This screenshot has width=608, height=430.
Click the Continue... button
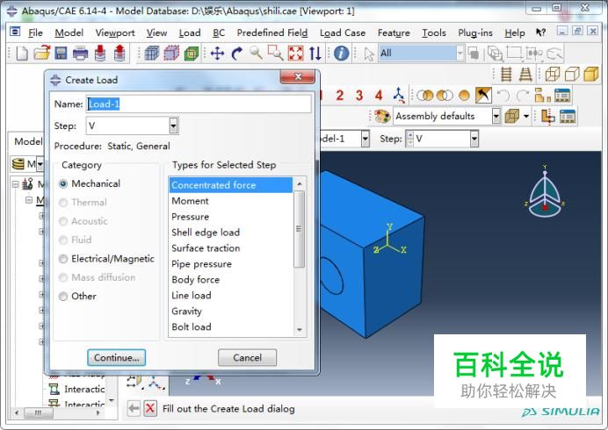(x=116, y=357)
